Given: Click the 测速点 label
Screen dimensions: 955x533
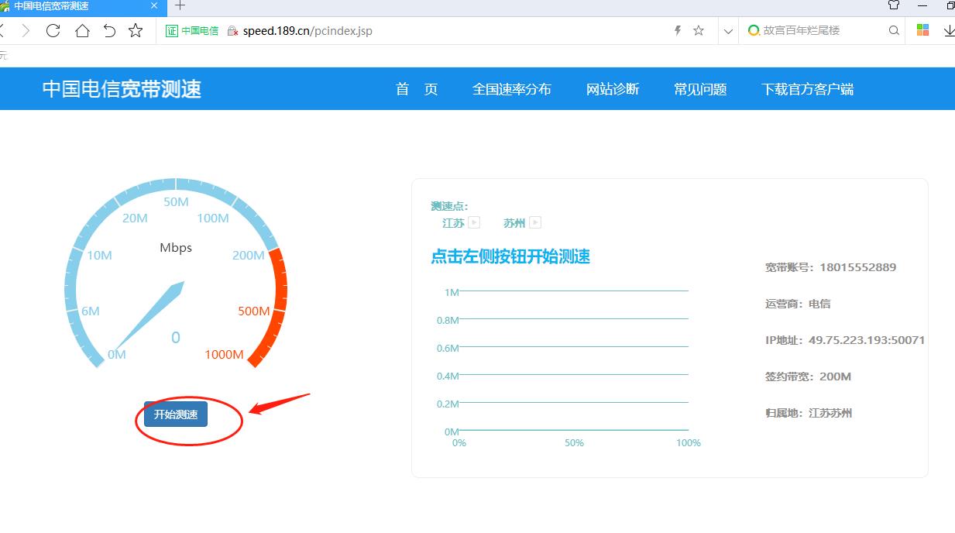Looking at the screenshot, I should [x=449, y=206].
